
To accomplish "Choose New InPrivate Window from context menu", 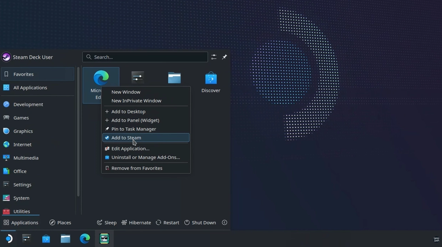I will (136, 101).
